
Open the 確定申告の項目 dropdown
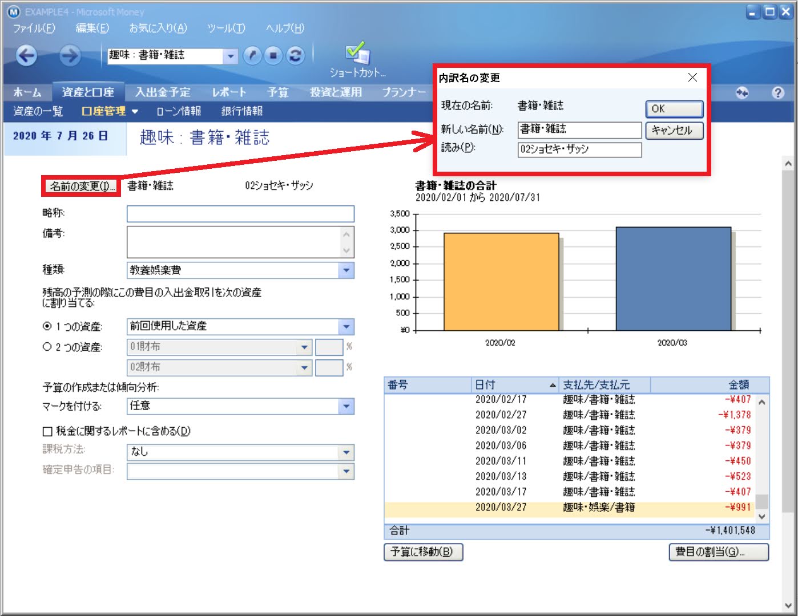(x=346, y=471)
